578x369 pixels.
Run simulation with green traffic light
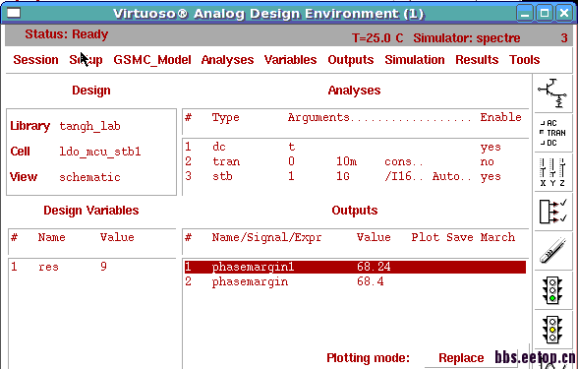coord(552,290)
